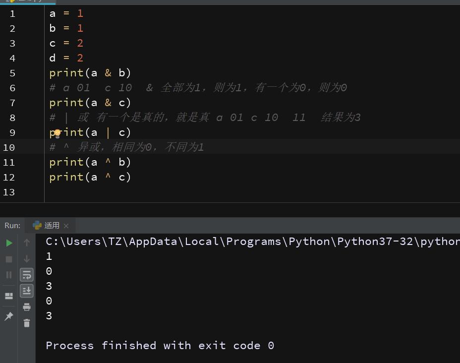460x363 pixels.
Task: Click the Restore Layout icon in the Run panel
Action: 8,296
